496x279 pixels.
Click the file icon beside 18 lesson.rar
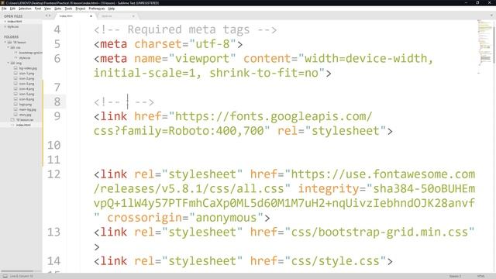tap(12, 120)
